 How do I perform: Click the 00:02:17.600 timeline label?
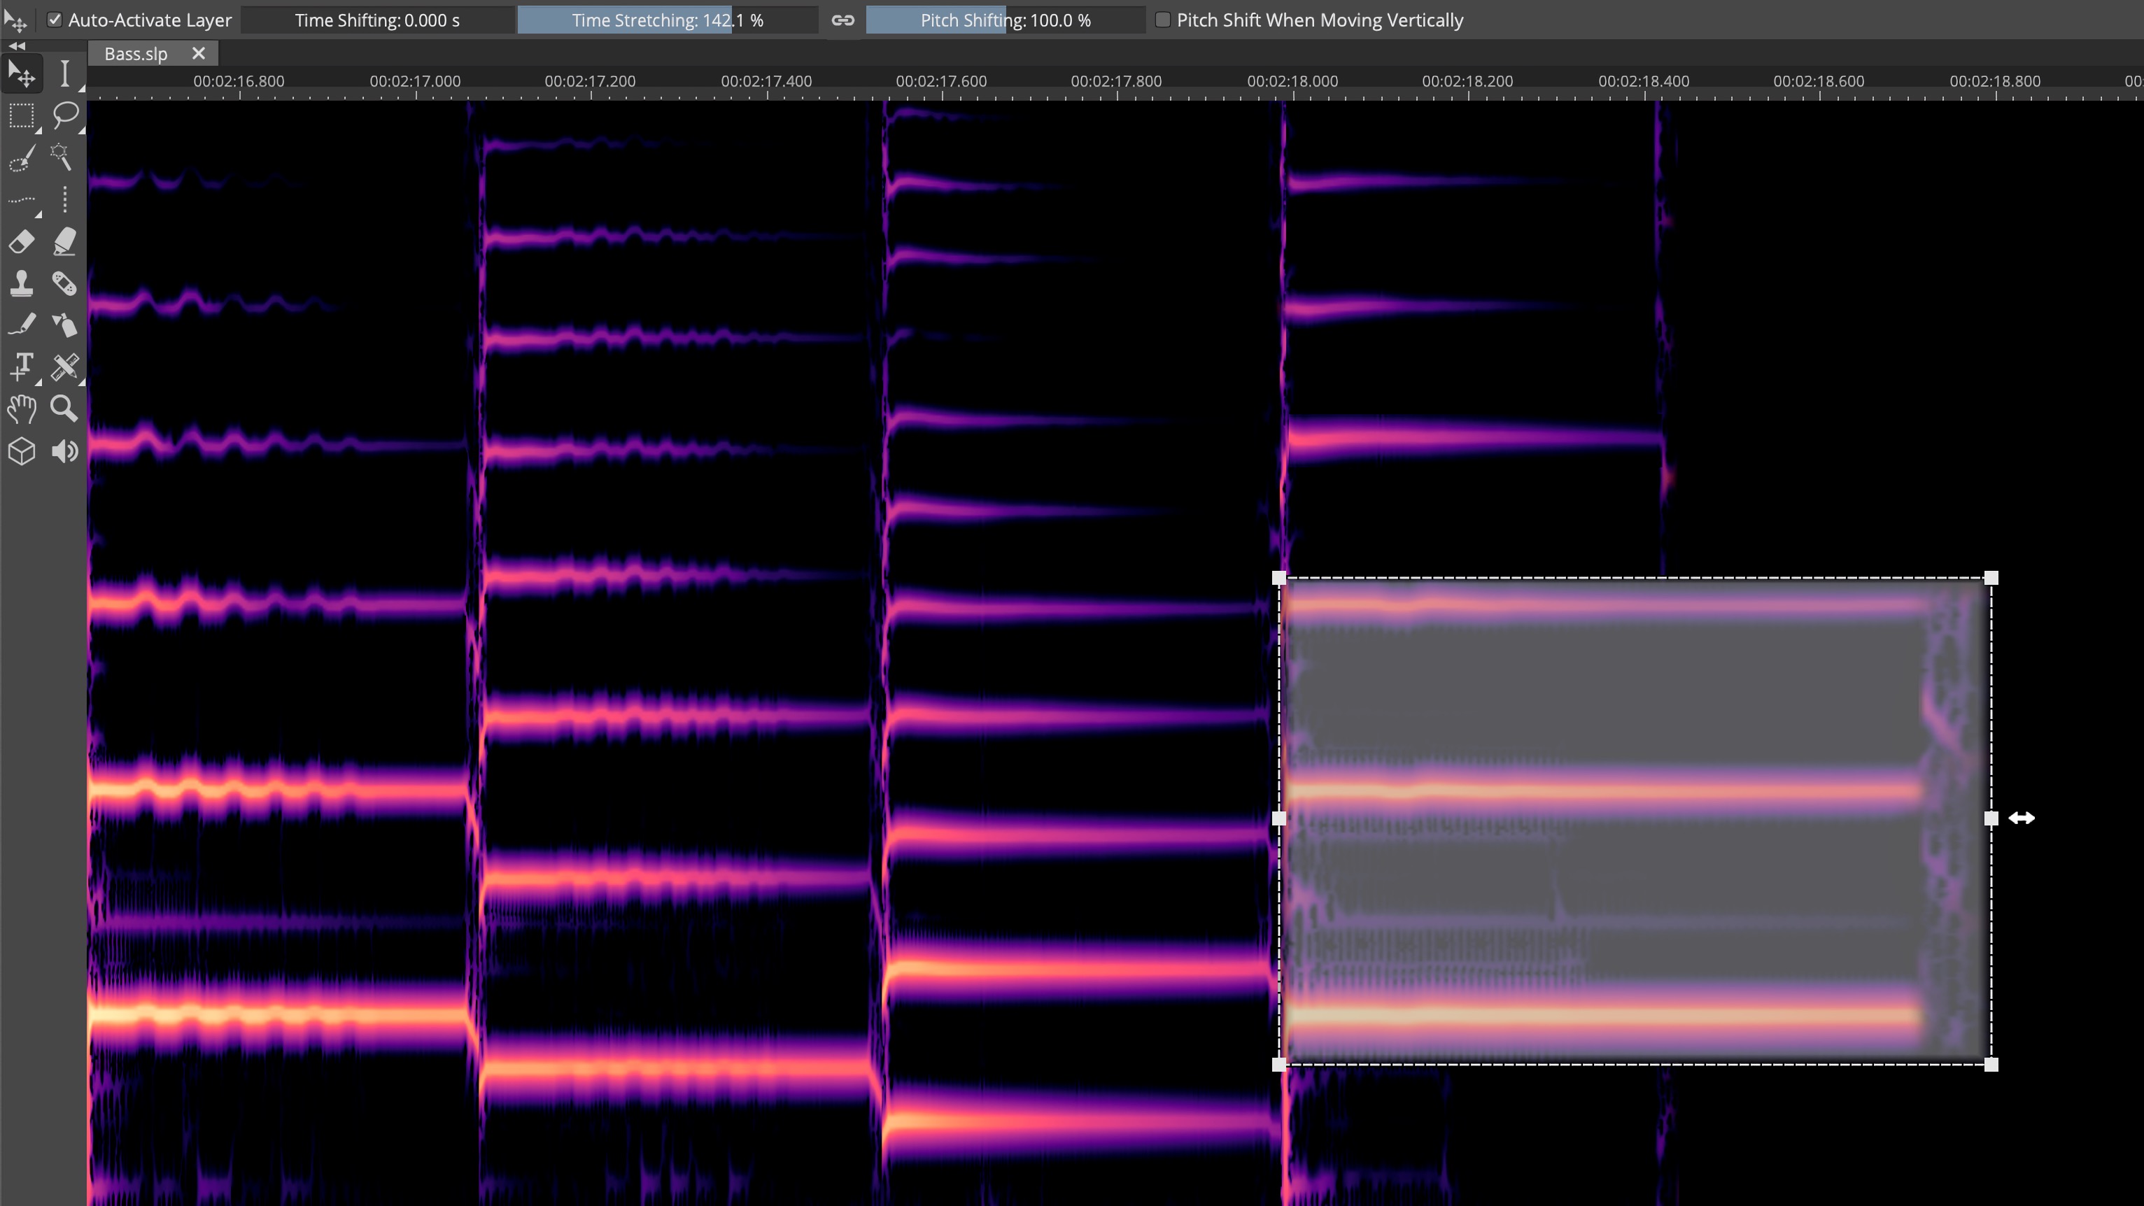pos(941,82)
